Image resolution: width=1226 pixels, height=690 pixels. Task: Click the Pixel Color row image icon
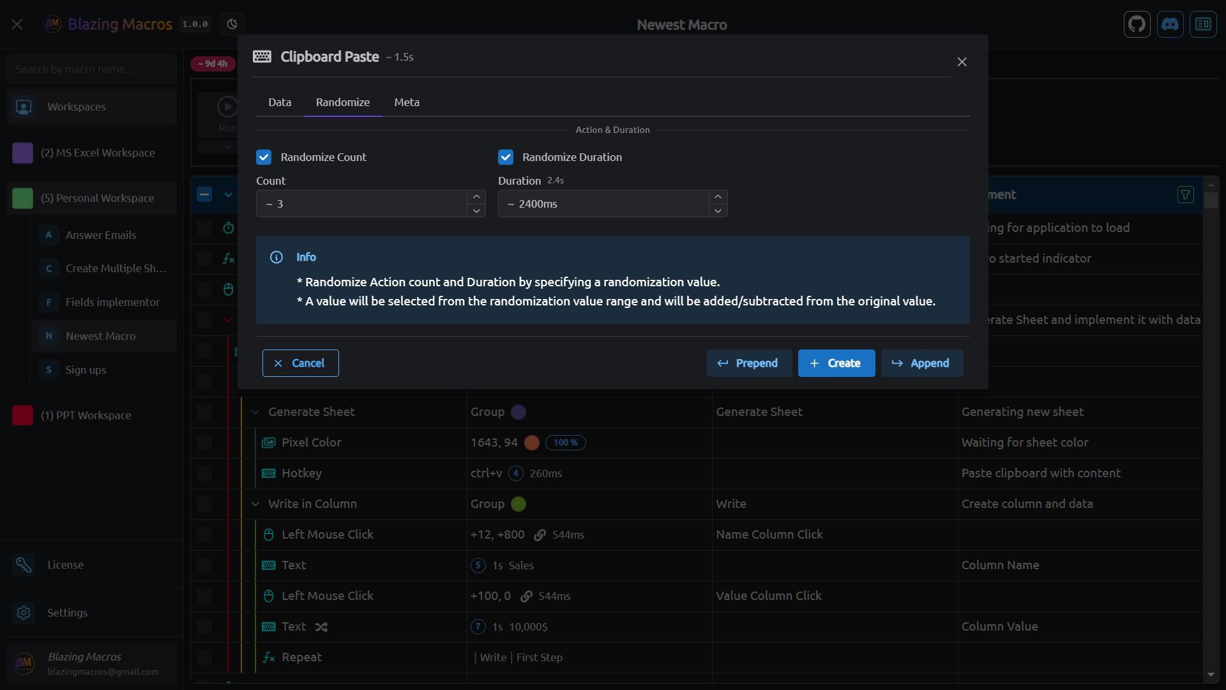click(269, 443)
